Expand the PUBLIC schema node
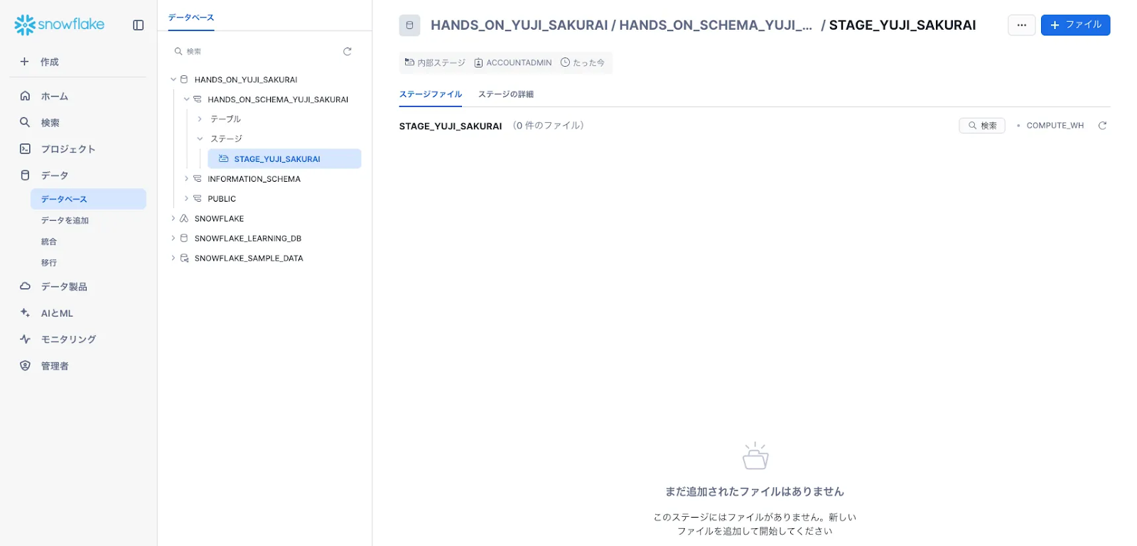The image size is (1137, 546). click(x=186, y=198)
